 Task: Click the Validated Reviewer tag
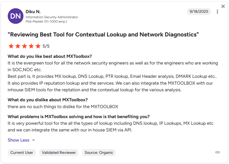(x=59, y=153)
